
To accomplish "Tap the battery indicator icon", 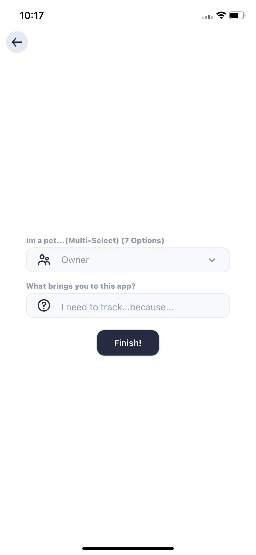I will point(237,15).
